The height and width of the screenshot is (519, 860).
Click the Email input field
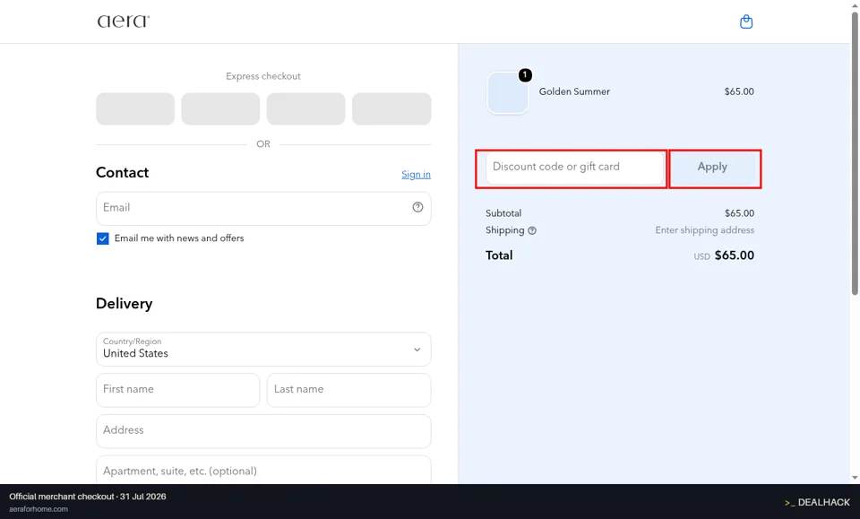click(x=263, y=209)
